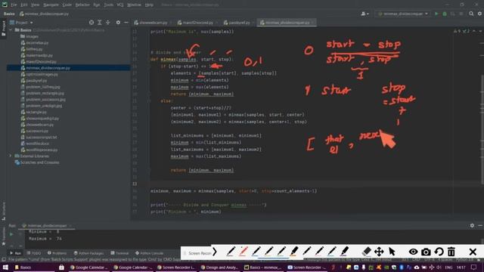Start debugging with the bug icon
Image resolution: width=484 pixels, height=272 pixels.
445,14
